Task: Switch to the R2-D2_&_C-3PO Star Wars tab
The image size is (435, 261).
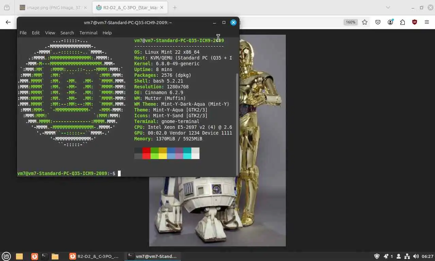Action: coord(129,7)
